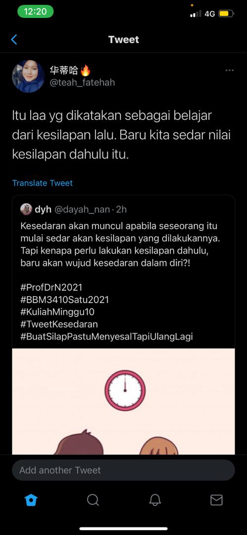Open the Search magnifier tab
This screenshot has height=535, width=247.
93,500
